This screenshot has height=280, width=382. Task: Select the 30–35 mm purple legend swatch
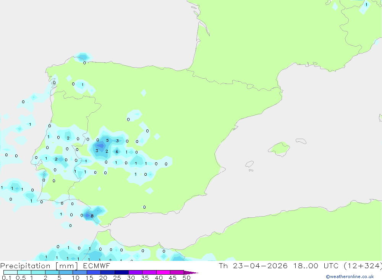click(135, 272)
